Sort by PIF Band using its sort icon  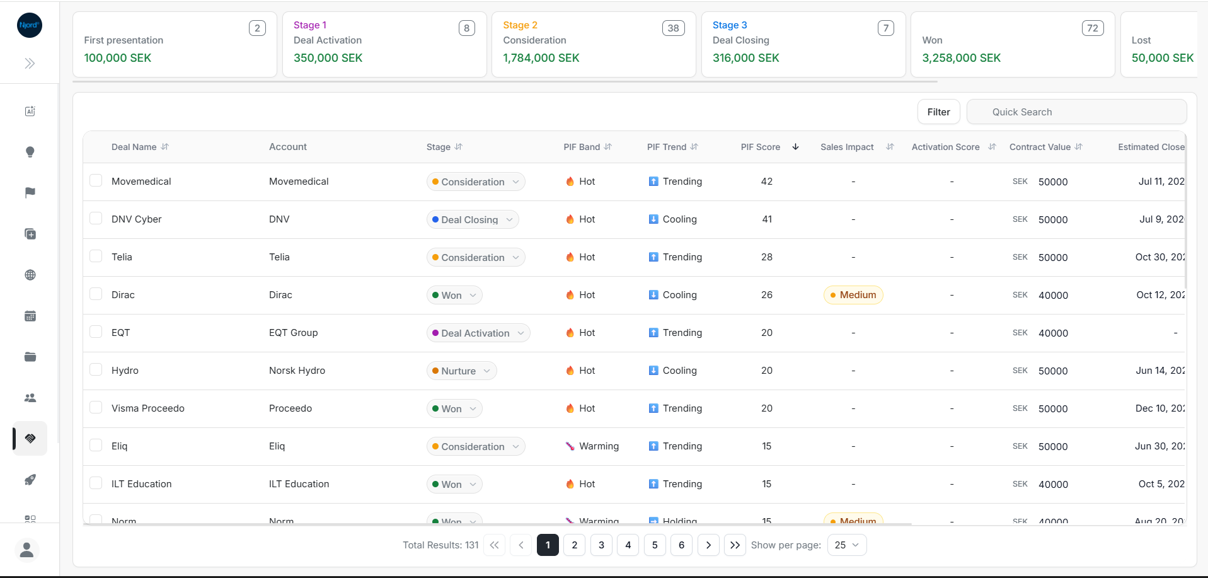608,147
